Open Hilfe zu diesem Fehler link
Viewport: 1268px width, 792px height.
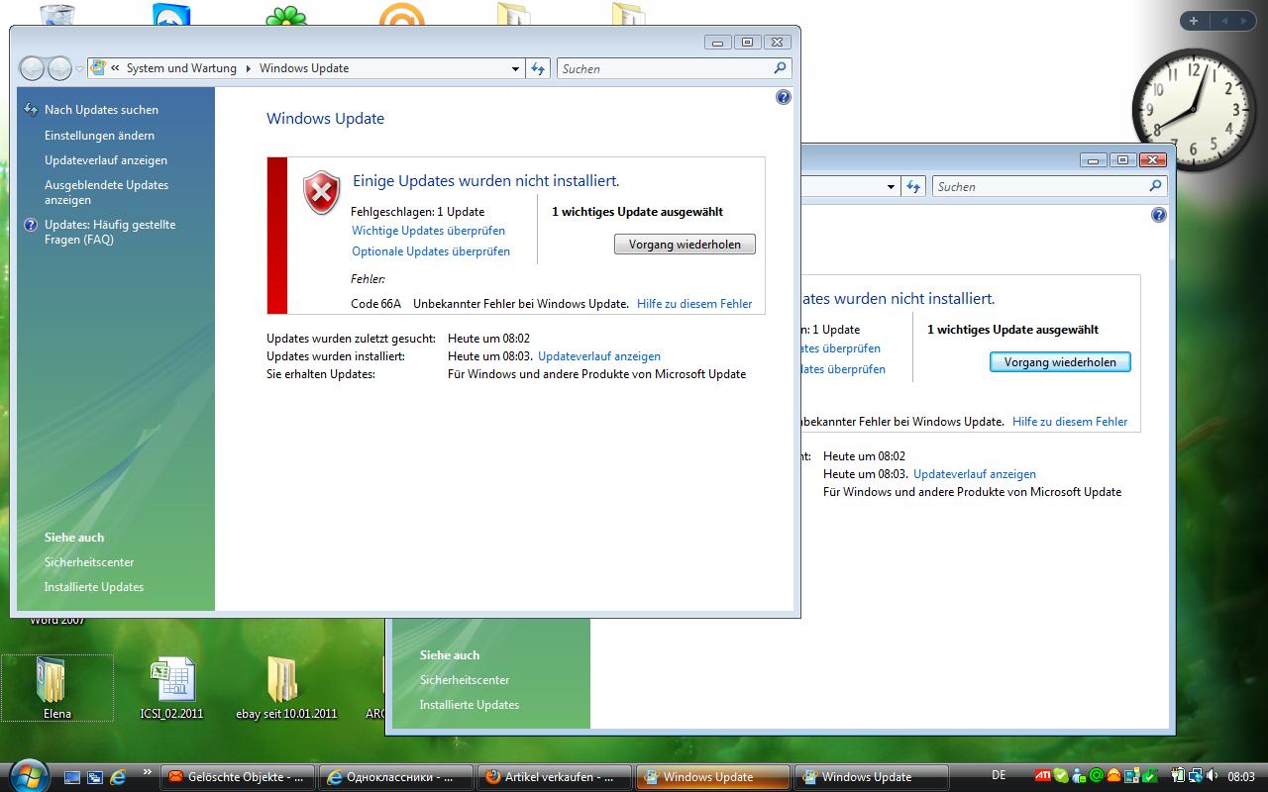(694, 304)
